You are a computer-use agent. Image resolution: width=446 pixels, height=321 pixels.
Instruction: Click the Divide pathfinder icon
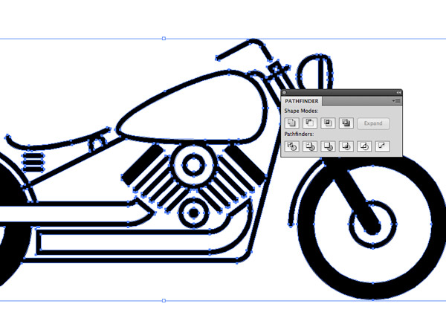pyautogui.click(x=292, y=146)
